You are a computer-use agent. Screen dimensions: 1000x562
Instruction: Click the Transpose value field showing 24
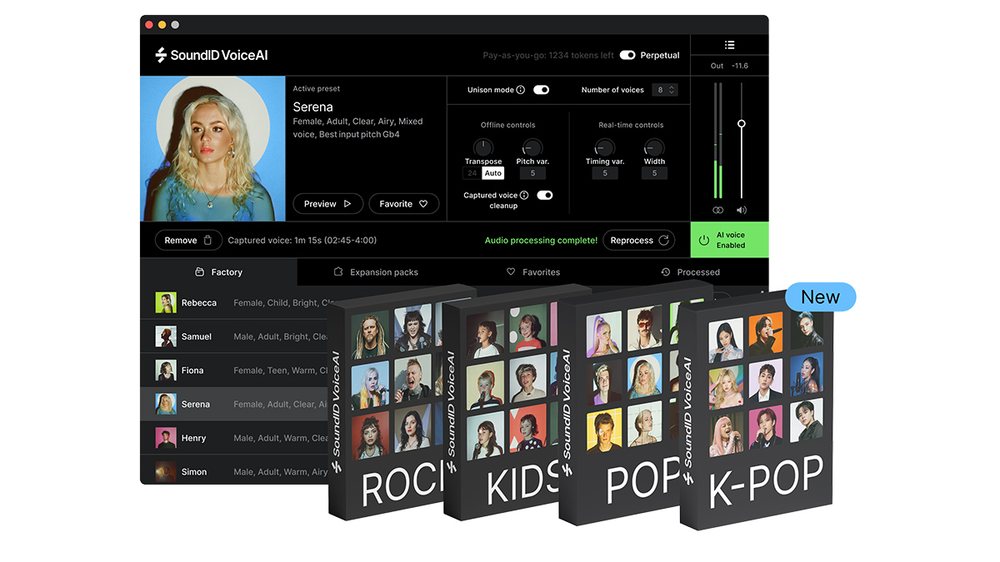[x=472, y=173]
